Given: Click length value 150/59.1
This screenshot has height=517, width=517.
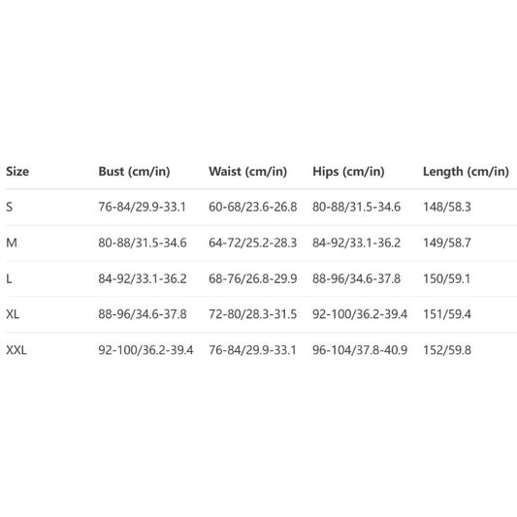Looking at the screenshot, I should 447,278.
